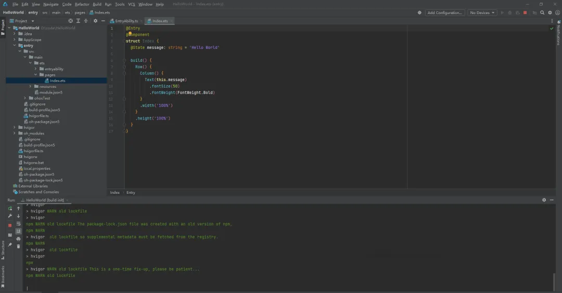Click the Debug bug icon in toolbar
The image size is (562, 293).
point(509,13)
